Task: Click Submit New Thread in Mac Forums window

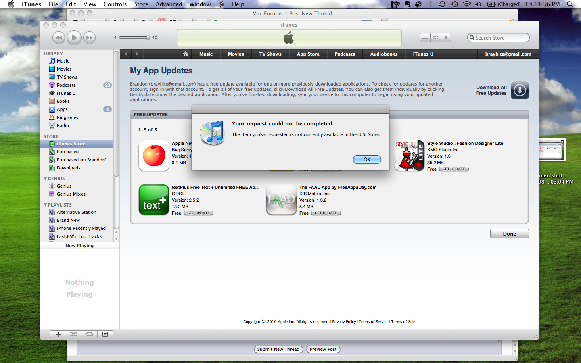Action: (278, 349)
